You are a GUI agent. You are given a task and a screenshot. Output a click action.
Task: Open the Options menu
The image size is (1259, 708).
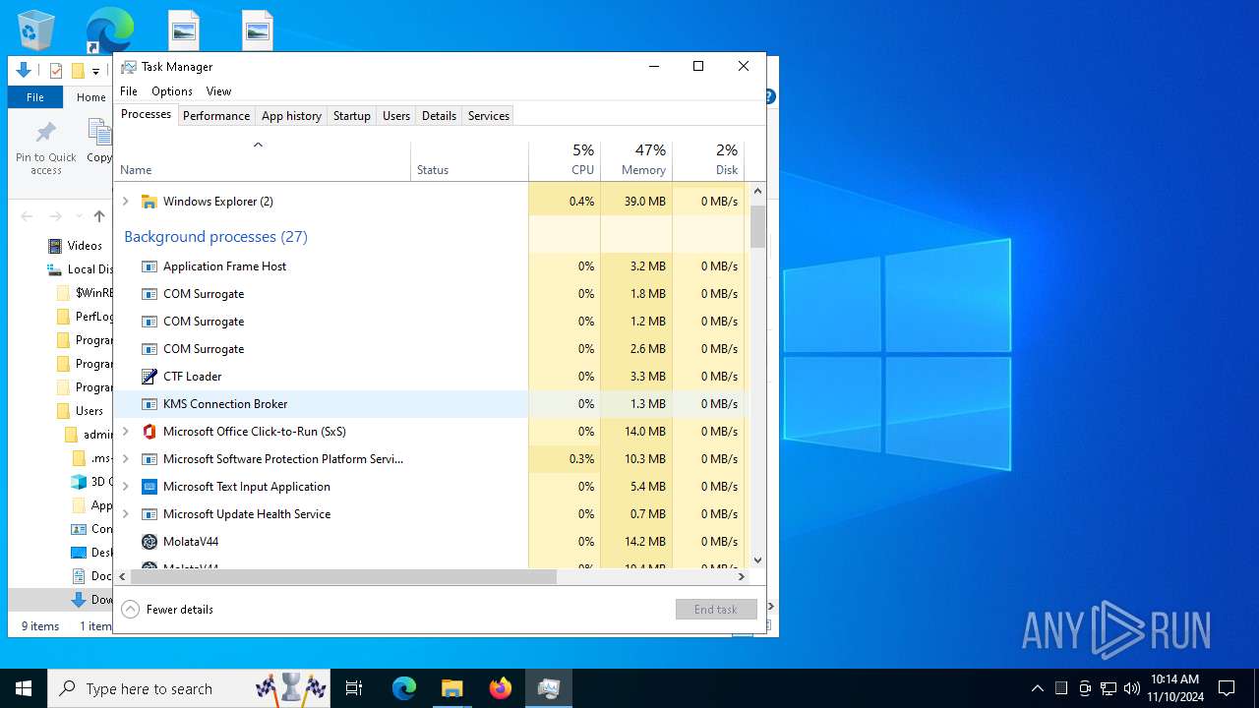point(172,91)
